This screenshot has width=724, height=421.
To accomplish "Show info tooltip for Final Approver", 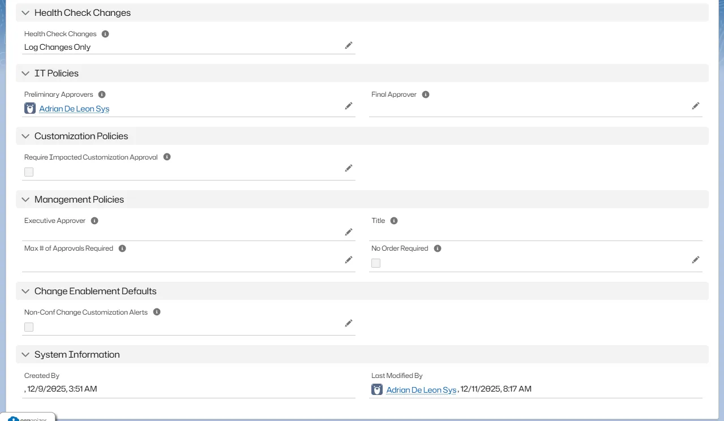I will [426, 94].
